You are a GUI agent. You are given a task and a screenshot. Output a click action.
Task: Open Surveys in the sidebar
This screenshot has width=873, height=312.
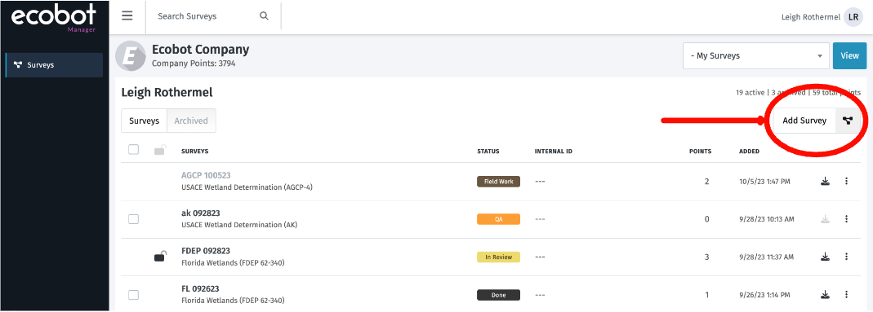pos(54,65)
